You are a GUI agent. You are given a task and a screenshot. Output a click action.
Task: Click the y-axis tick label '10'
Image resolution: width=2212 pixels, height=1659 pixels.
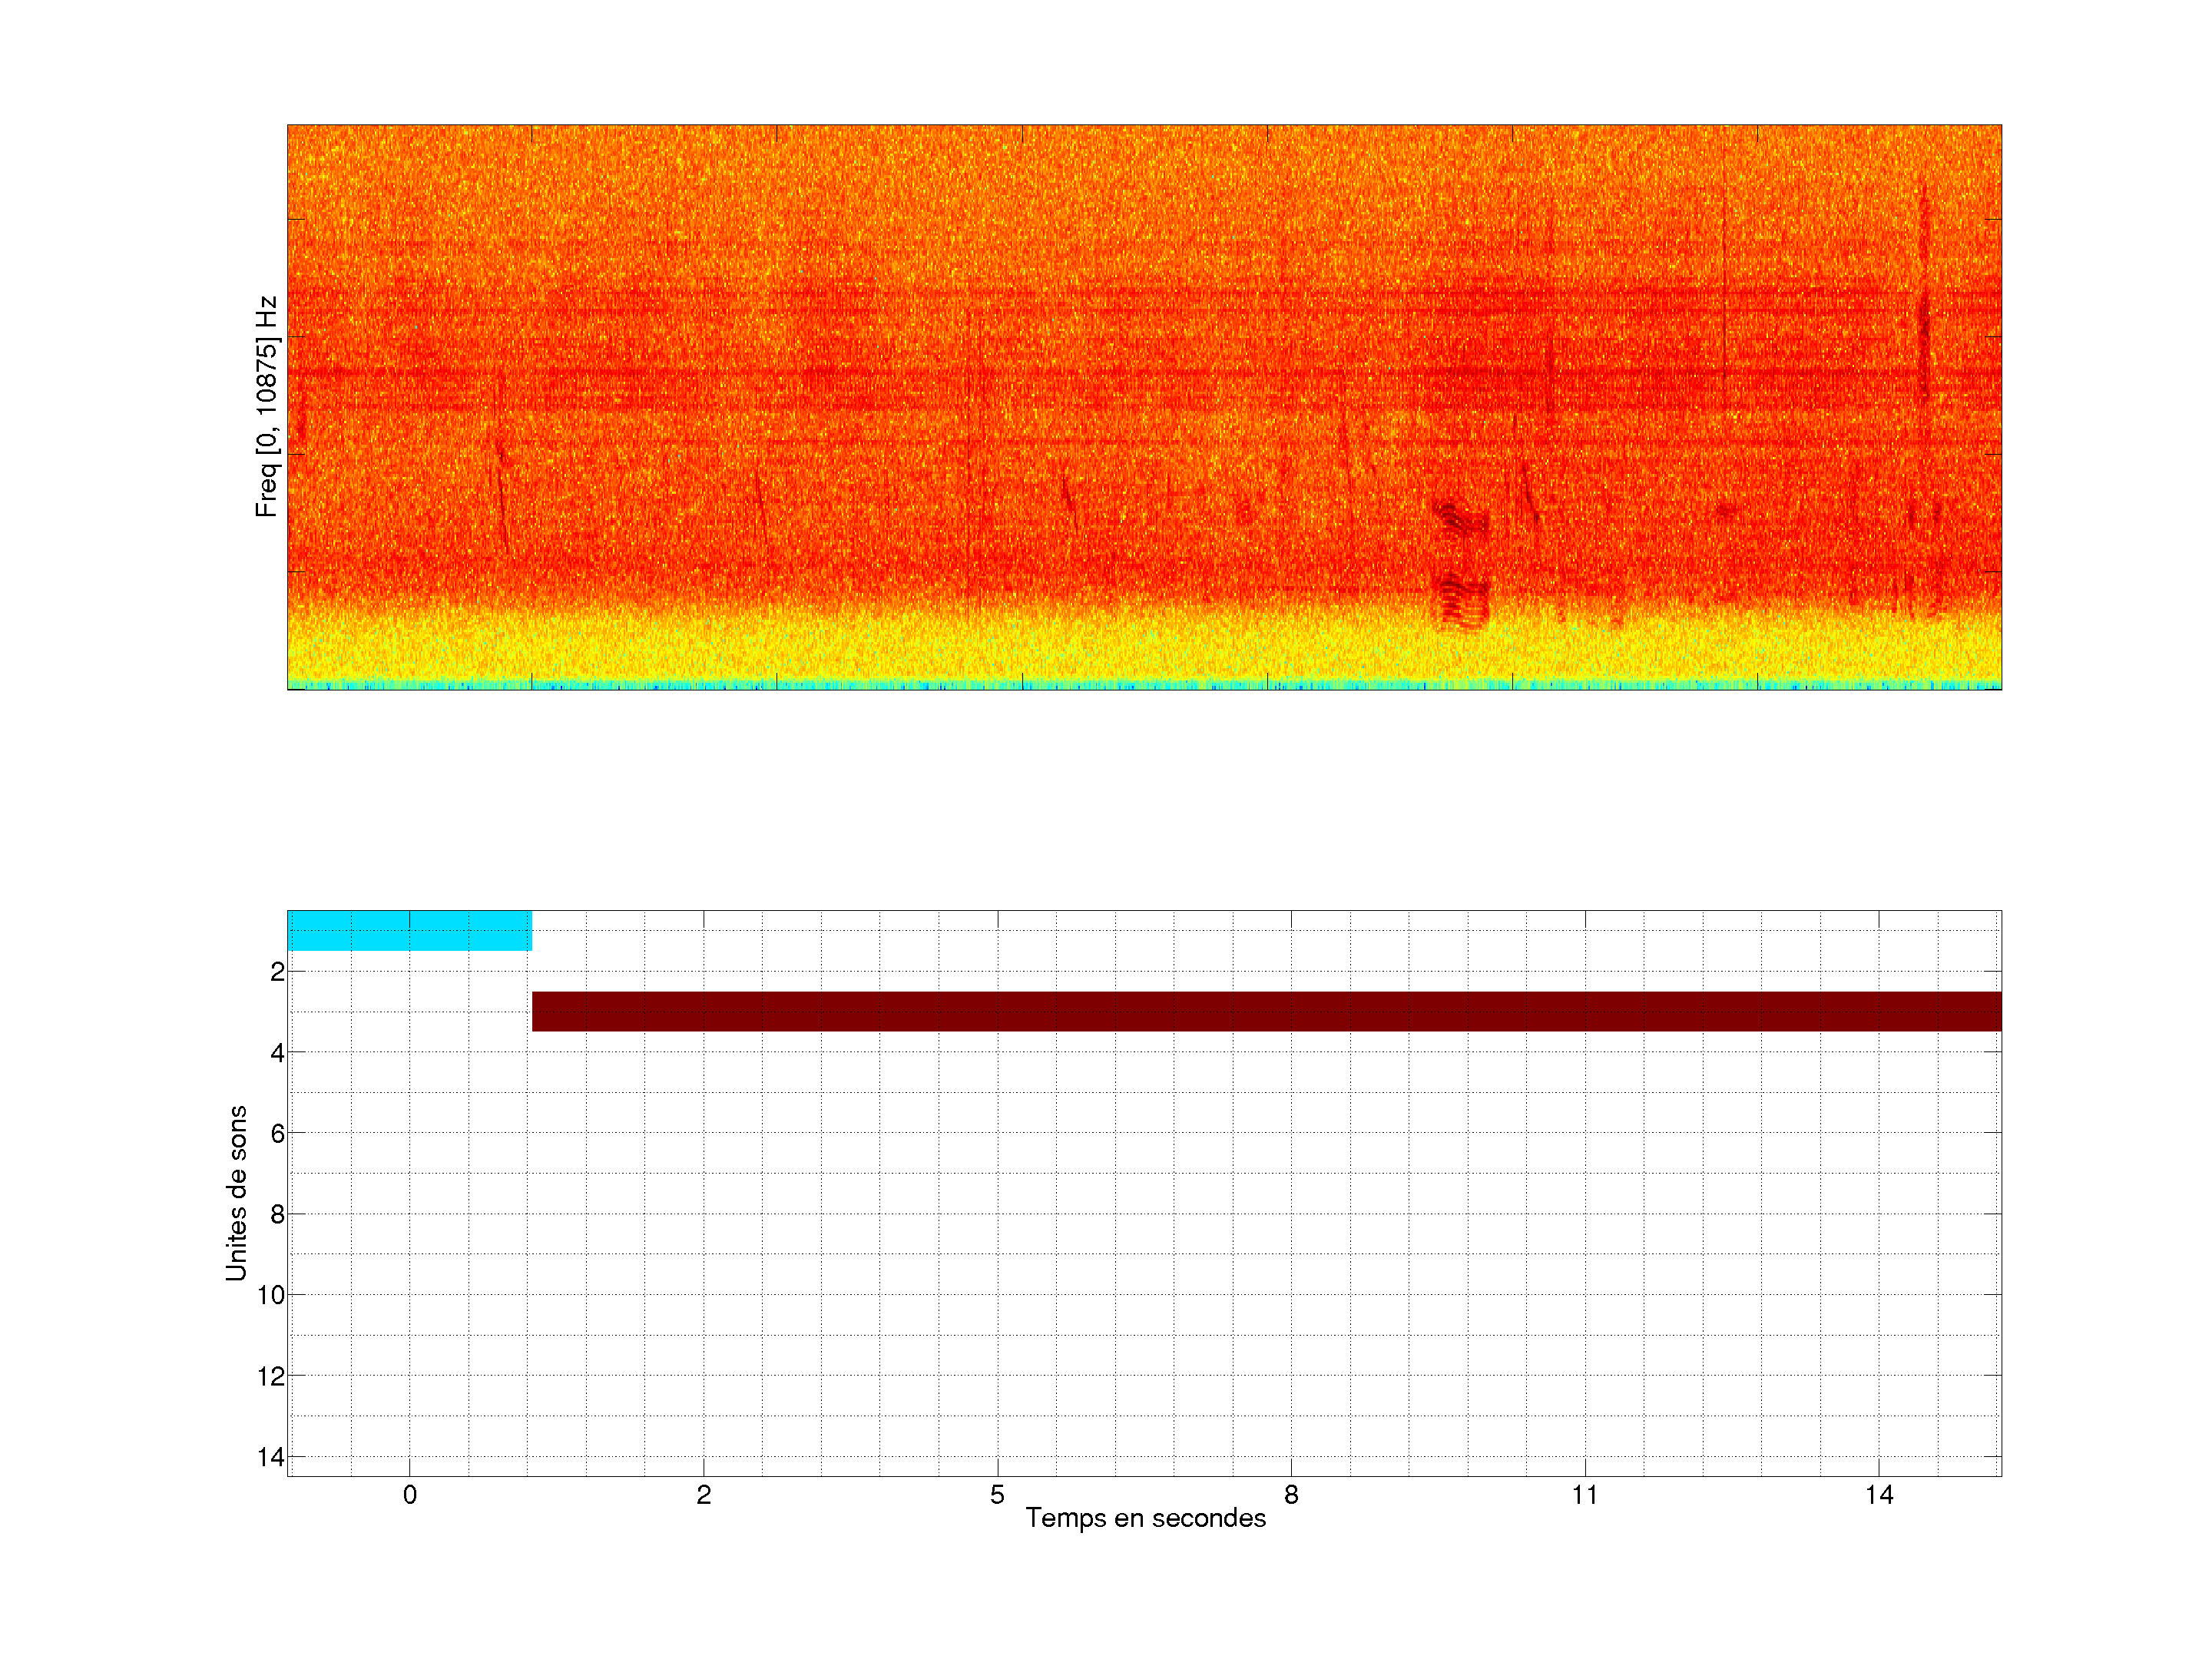(x=271, y=1295)
